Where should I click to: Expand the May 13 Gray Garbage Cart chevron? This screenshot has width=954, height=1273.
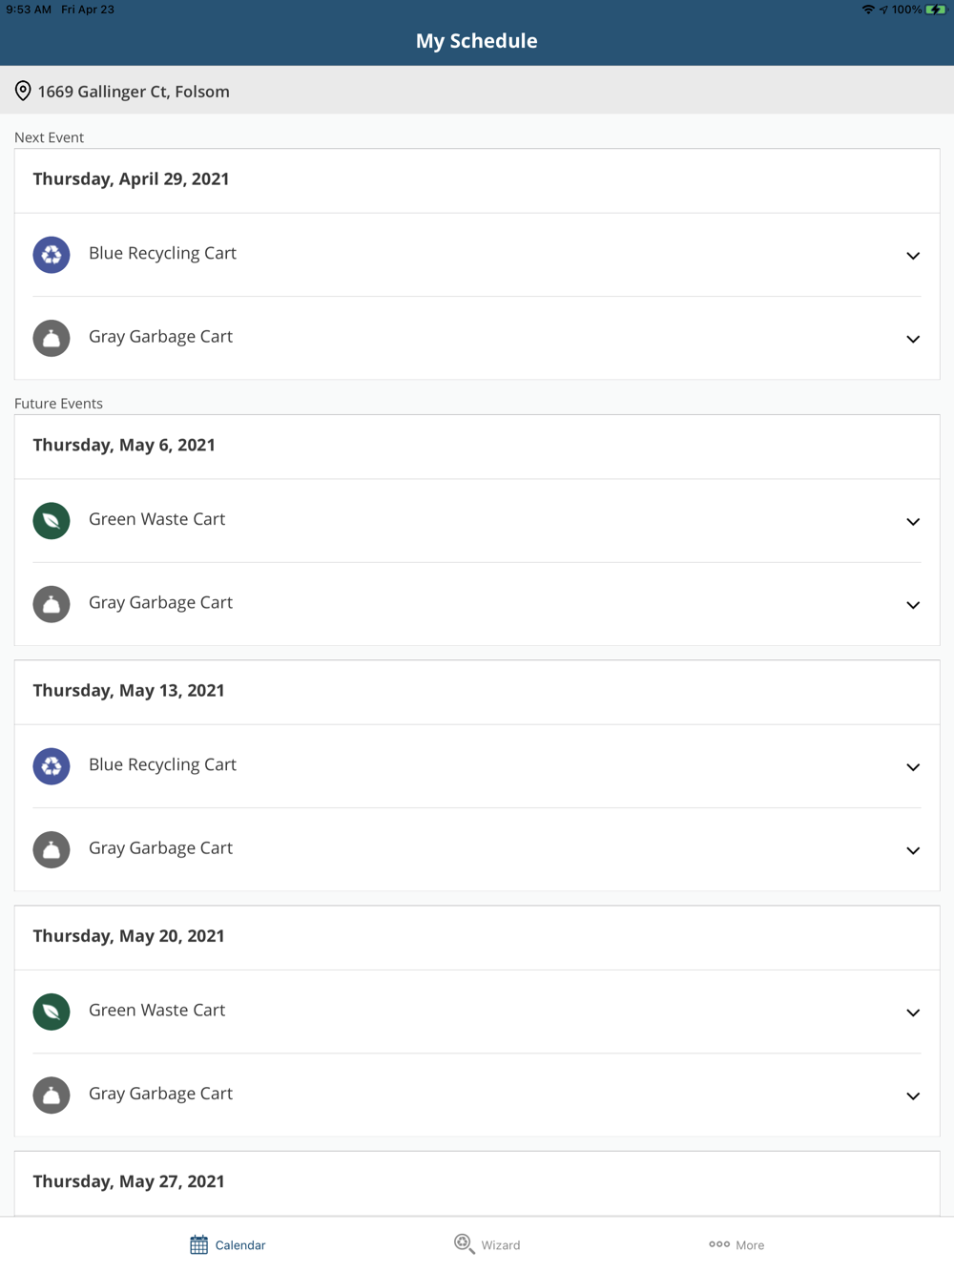913,850
